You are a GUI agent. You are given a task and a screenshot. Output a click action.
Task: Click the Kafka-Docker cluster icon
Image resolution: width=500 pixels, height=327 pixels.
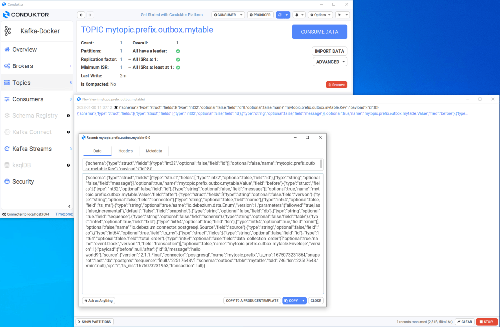coord(8,31)
